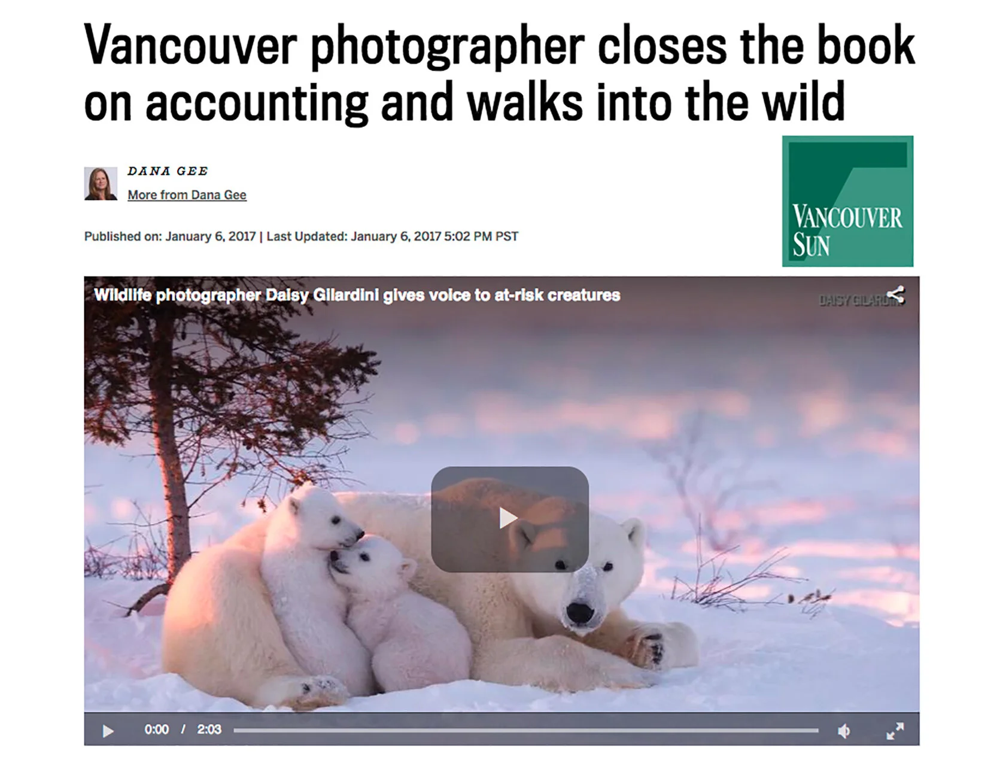
Task: Click the DANA GEE author name
Action: pyautogui.click(x=168, y=171)
